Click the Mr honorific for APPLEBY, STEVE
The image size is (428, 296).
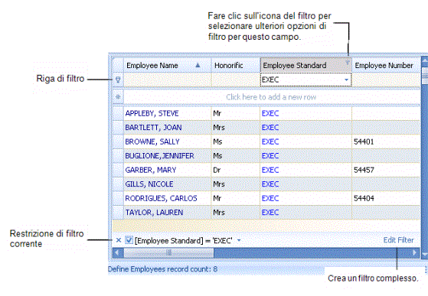tap(236, 113)
